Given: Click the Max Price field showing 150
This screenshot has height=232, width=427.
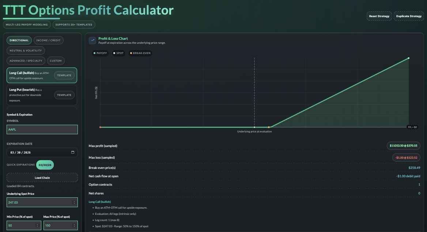Looking at the screenshot, I should (60, 225).
